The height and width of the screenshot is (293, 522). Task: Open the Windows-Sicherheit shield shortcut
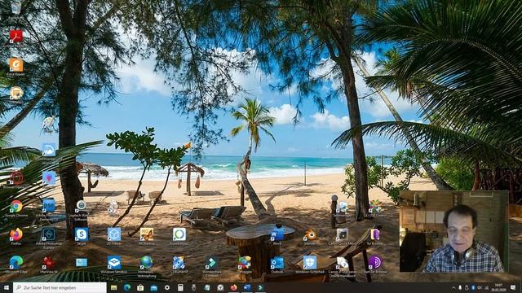coord(310,265)
